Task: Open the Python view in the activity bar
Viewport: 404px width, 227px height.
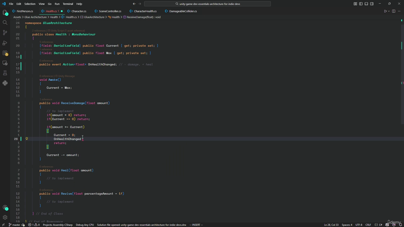Action: coord(5,83)
